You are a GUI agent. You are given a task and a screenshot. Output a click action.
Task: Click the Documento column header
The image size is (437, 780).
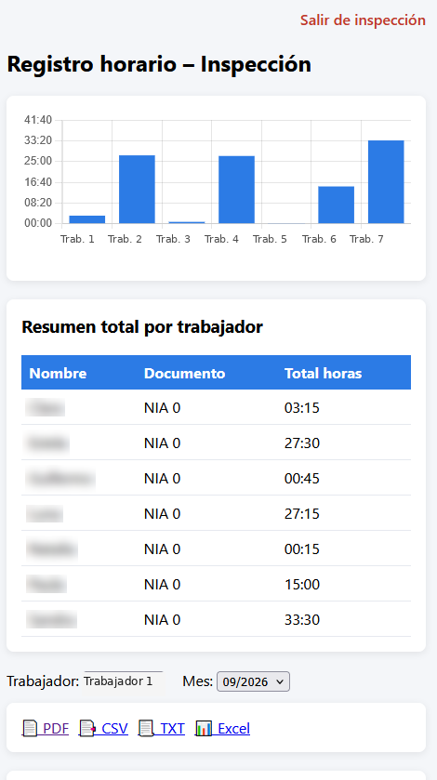tap(184, 373)
